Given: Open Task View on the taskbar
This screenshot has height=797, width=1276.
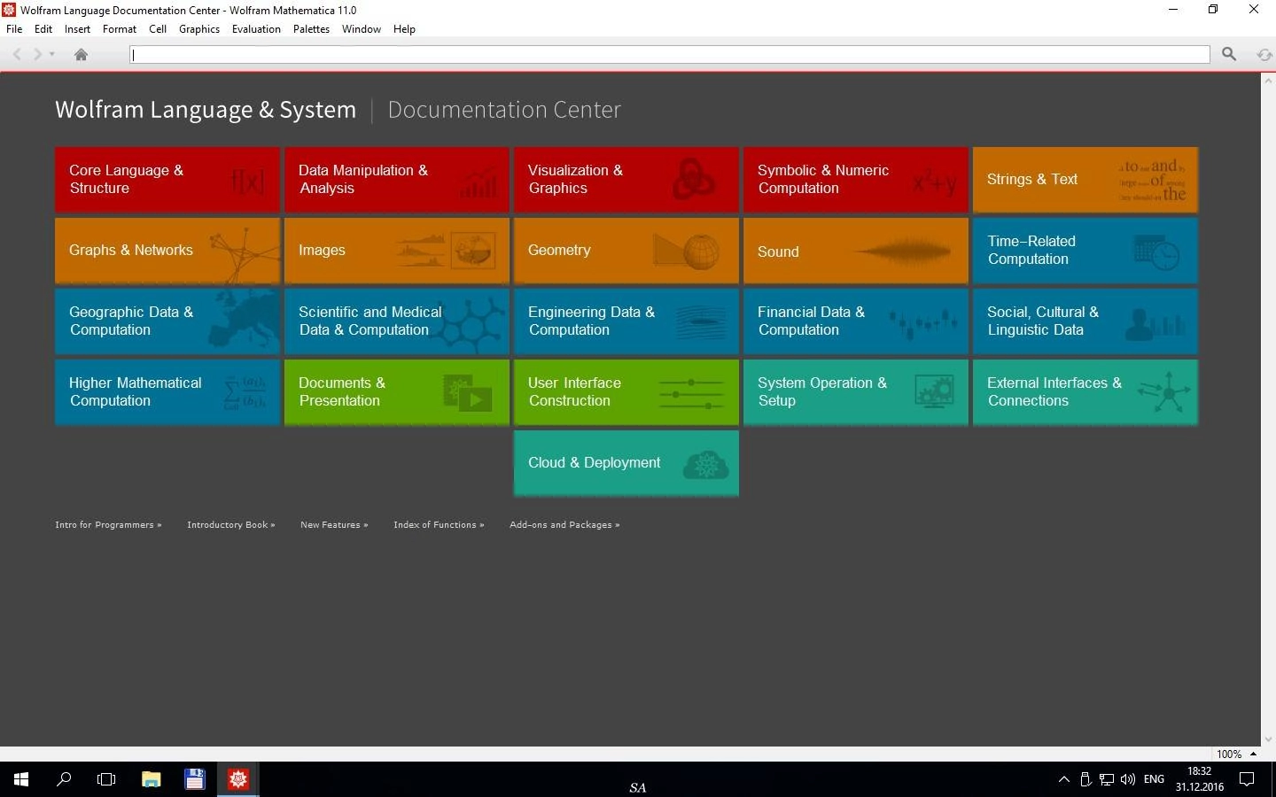Looking at the screenshot, I should point(106,779).
